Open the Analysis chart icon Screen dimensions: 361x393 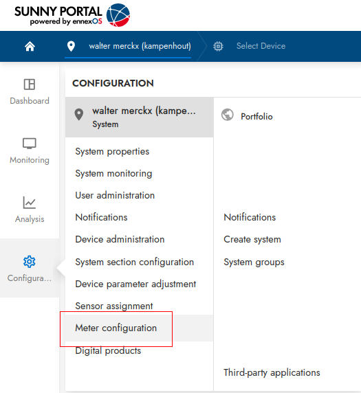coord(30,203)
